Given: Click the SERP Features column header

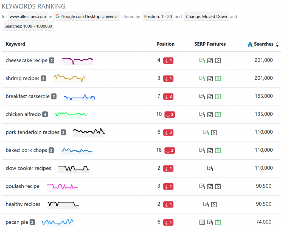Looking at the screenshot, I should pyautogui.click(x=210, y=44).
